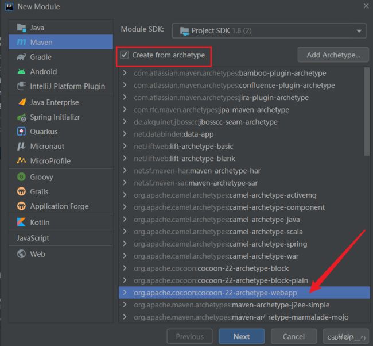Expand jpa-maven-archetype entry

pyautogui.click(x=125, y=109)
